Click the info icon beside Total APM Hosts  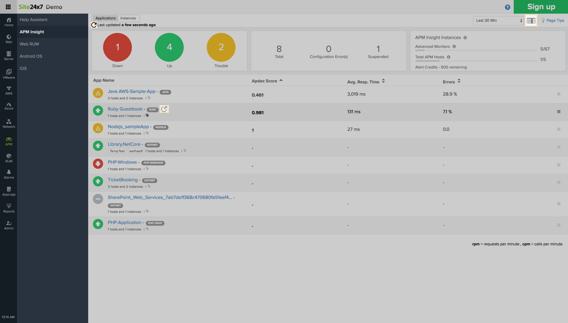coord(448,57)
